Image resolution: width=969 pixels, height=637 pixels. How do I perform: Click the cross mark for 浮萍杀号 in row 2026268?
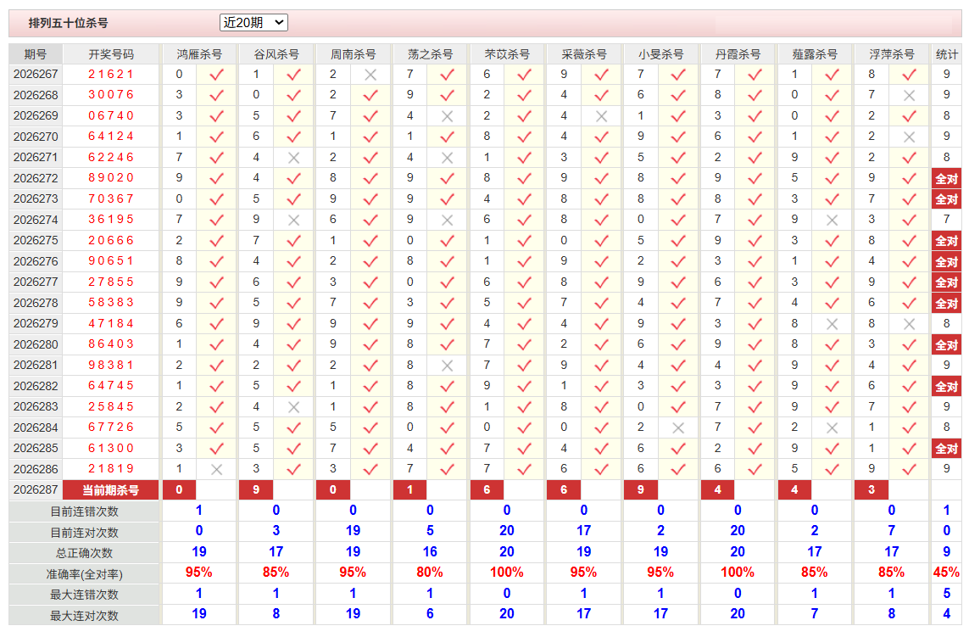coord(909,96)
